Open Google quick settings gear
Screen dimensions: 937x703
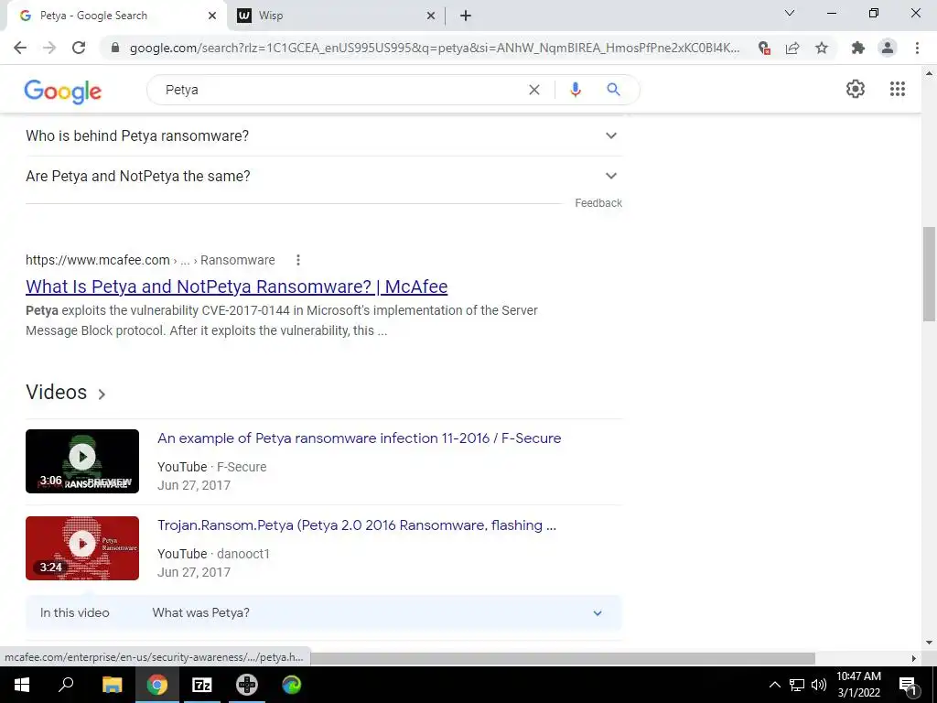[856, 89]
